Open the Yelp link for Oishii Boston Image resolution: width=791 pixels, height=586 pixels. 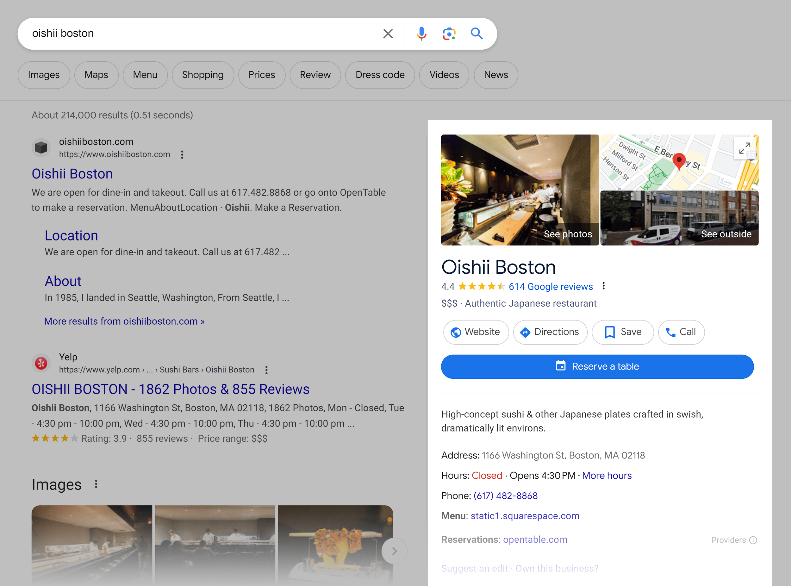point(170,389)
